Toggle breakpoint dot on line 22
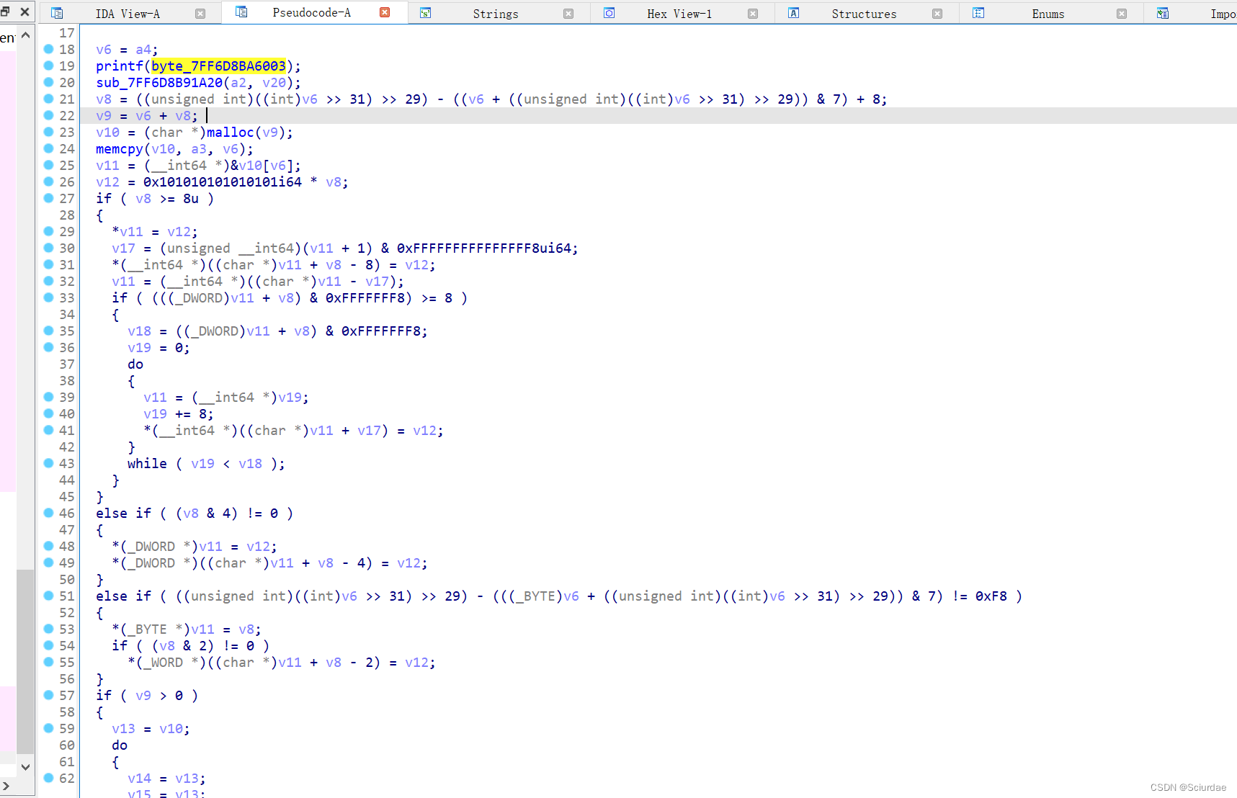The height and width of the screenshot is (798, 1237). pyautogui.click(x=48, y=115)
